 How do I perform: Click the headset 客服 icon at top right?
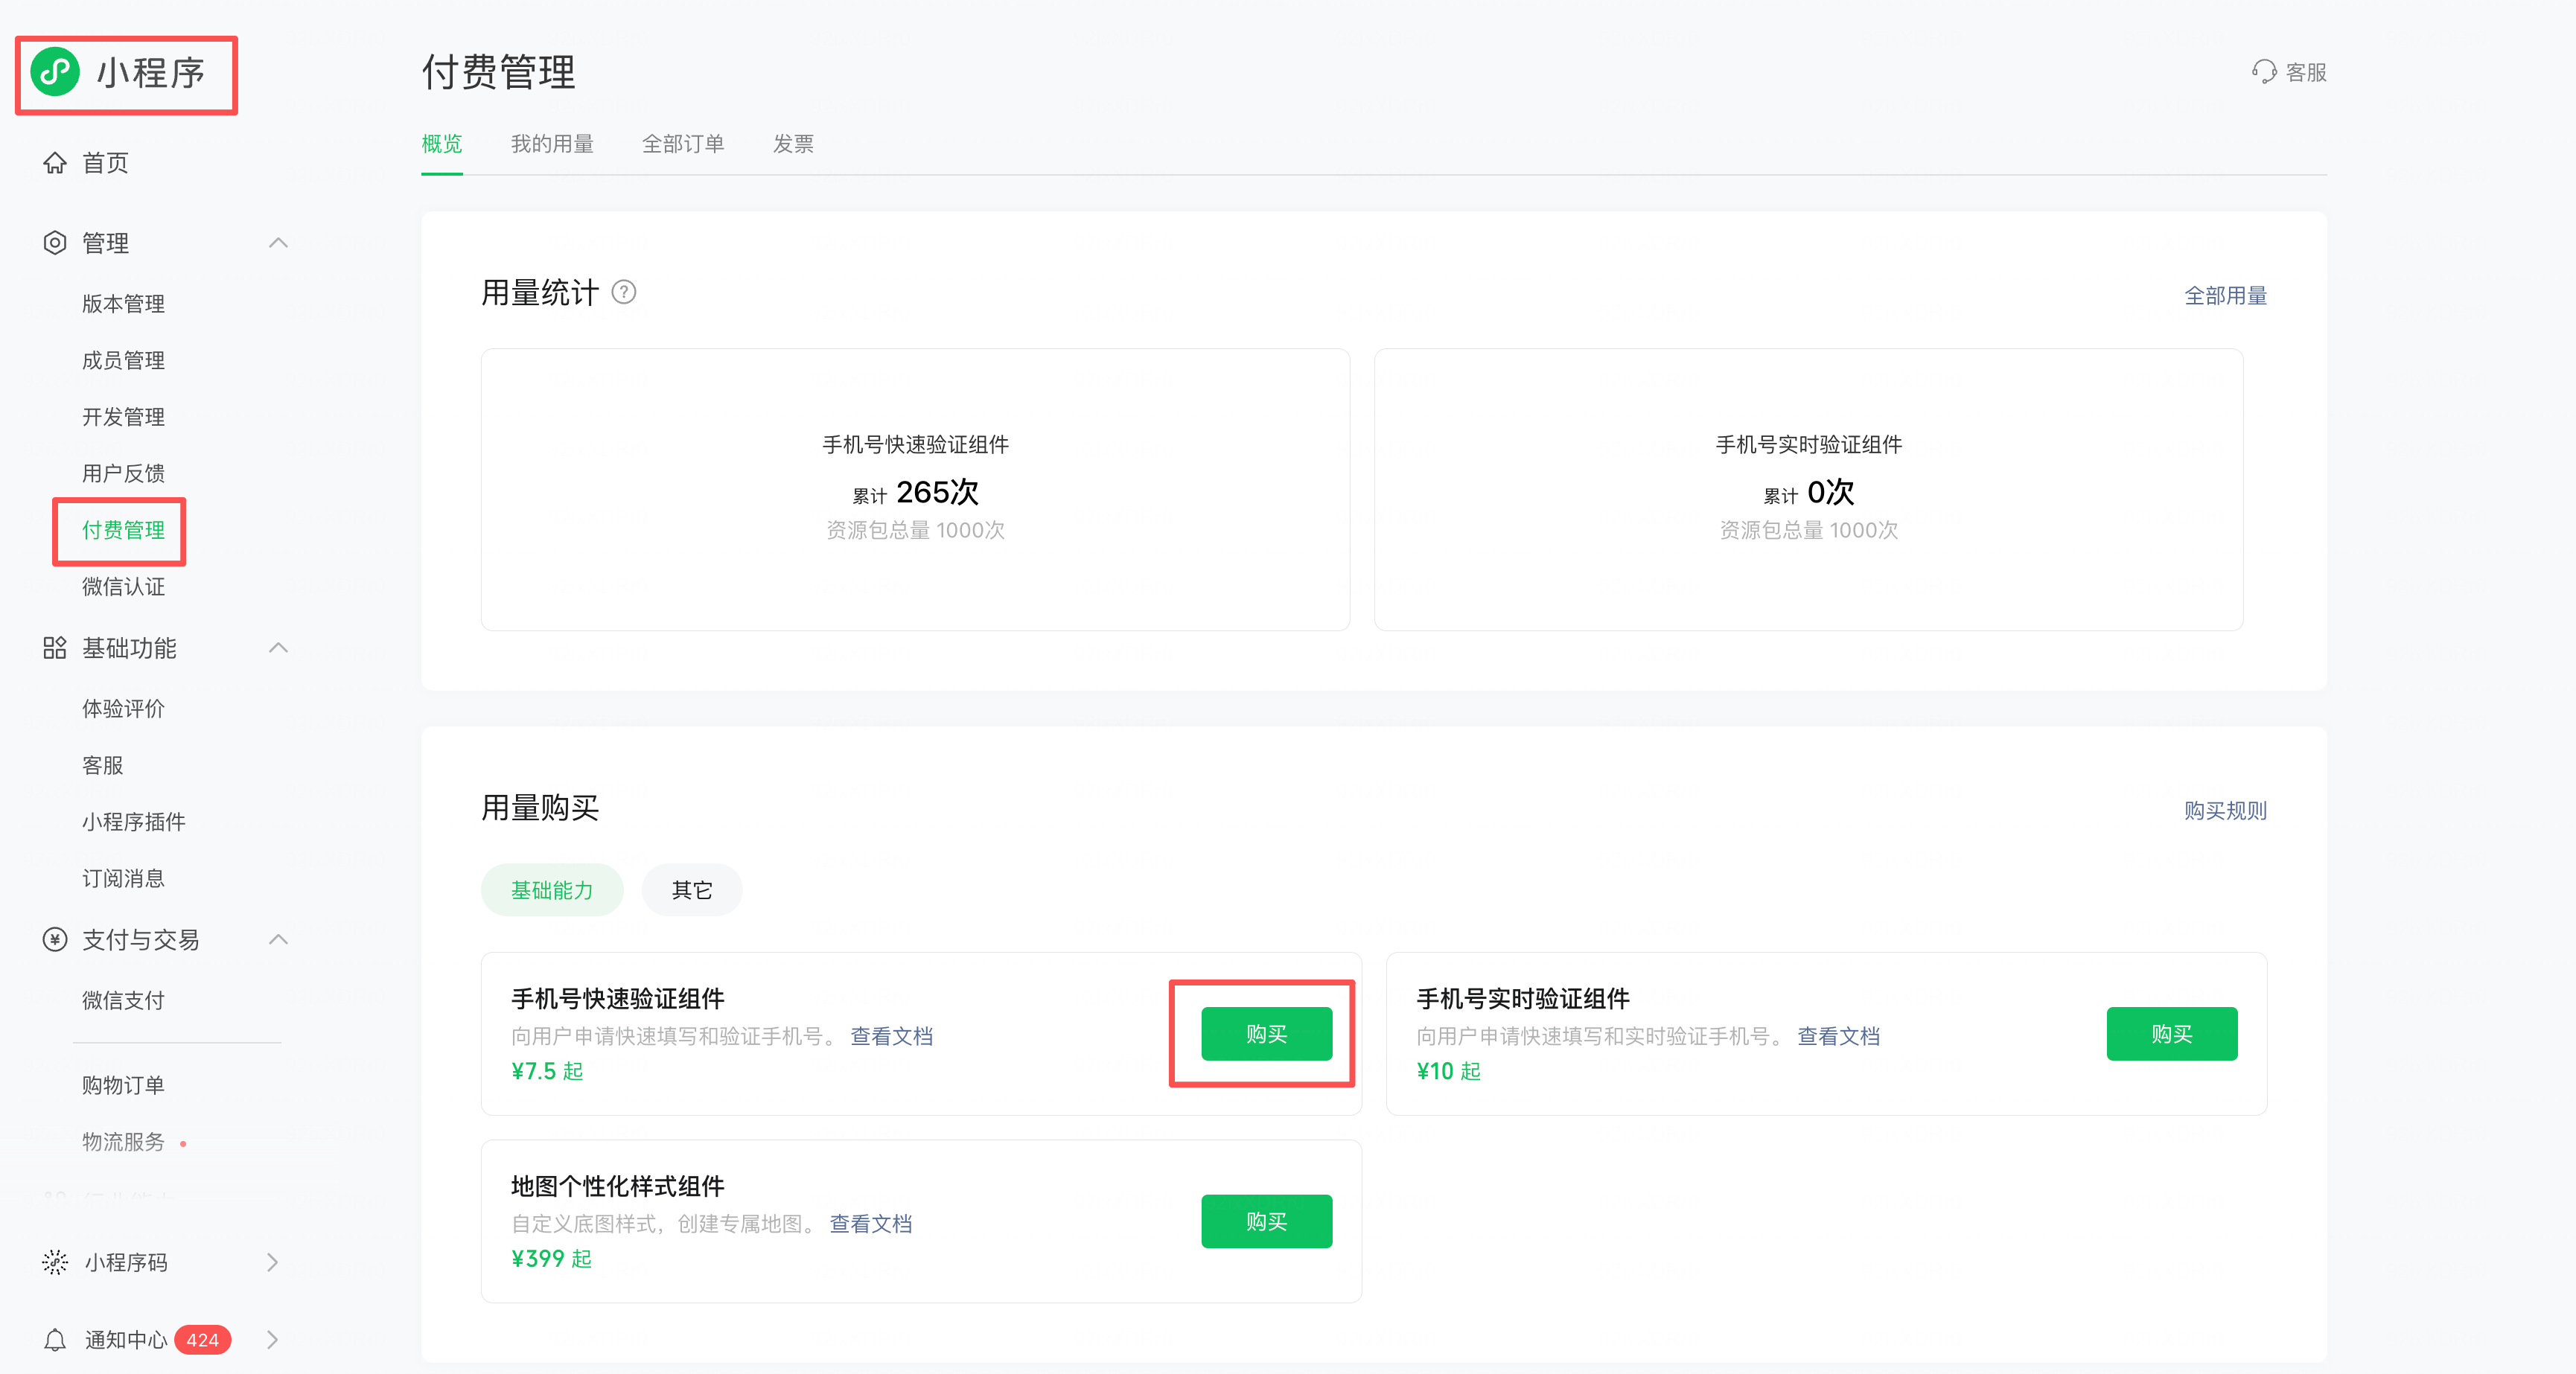click(x=2264, y=72)
